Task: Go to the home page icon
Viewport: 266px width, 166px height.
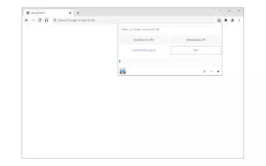Action: (47, 20)
